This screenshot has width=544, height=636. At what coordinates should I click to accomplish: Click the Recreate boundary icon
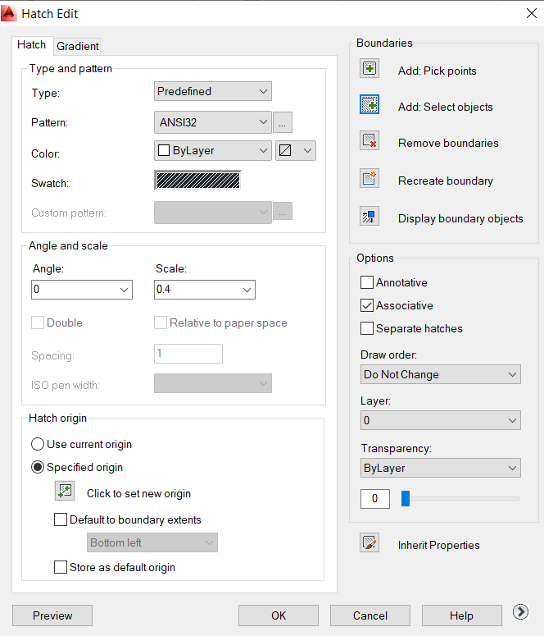[x=369, y=179]
